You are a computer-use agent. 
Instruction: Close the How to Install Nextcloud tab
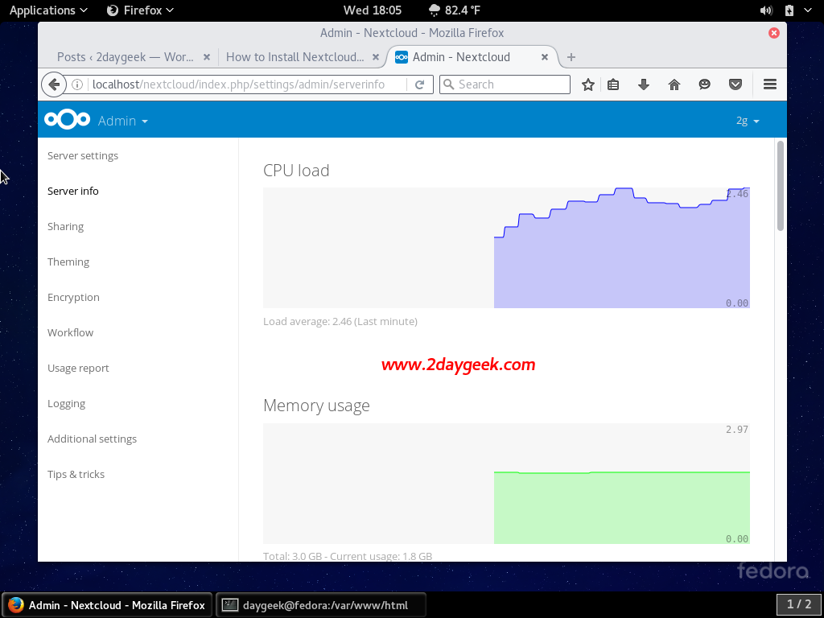375,57
